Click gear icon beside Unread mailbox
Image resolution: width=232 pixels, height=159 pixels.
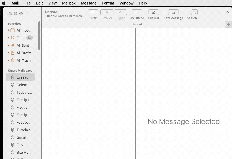[x=13, y=77]
